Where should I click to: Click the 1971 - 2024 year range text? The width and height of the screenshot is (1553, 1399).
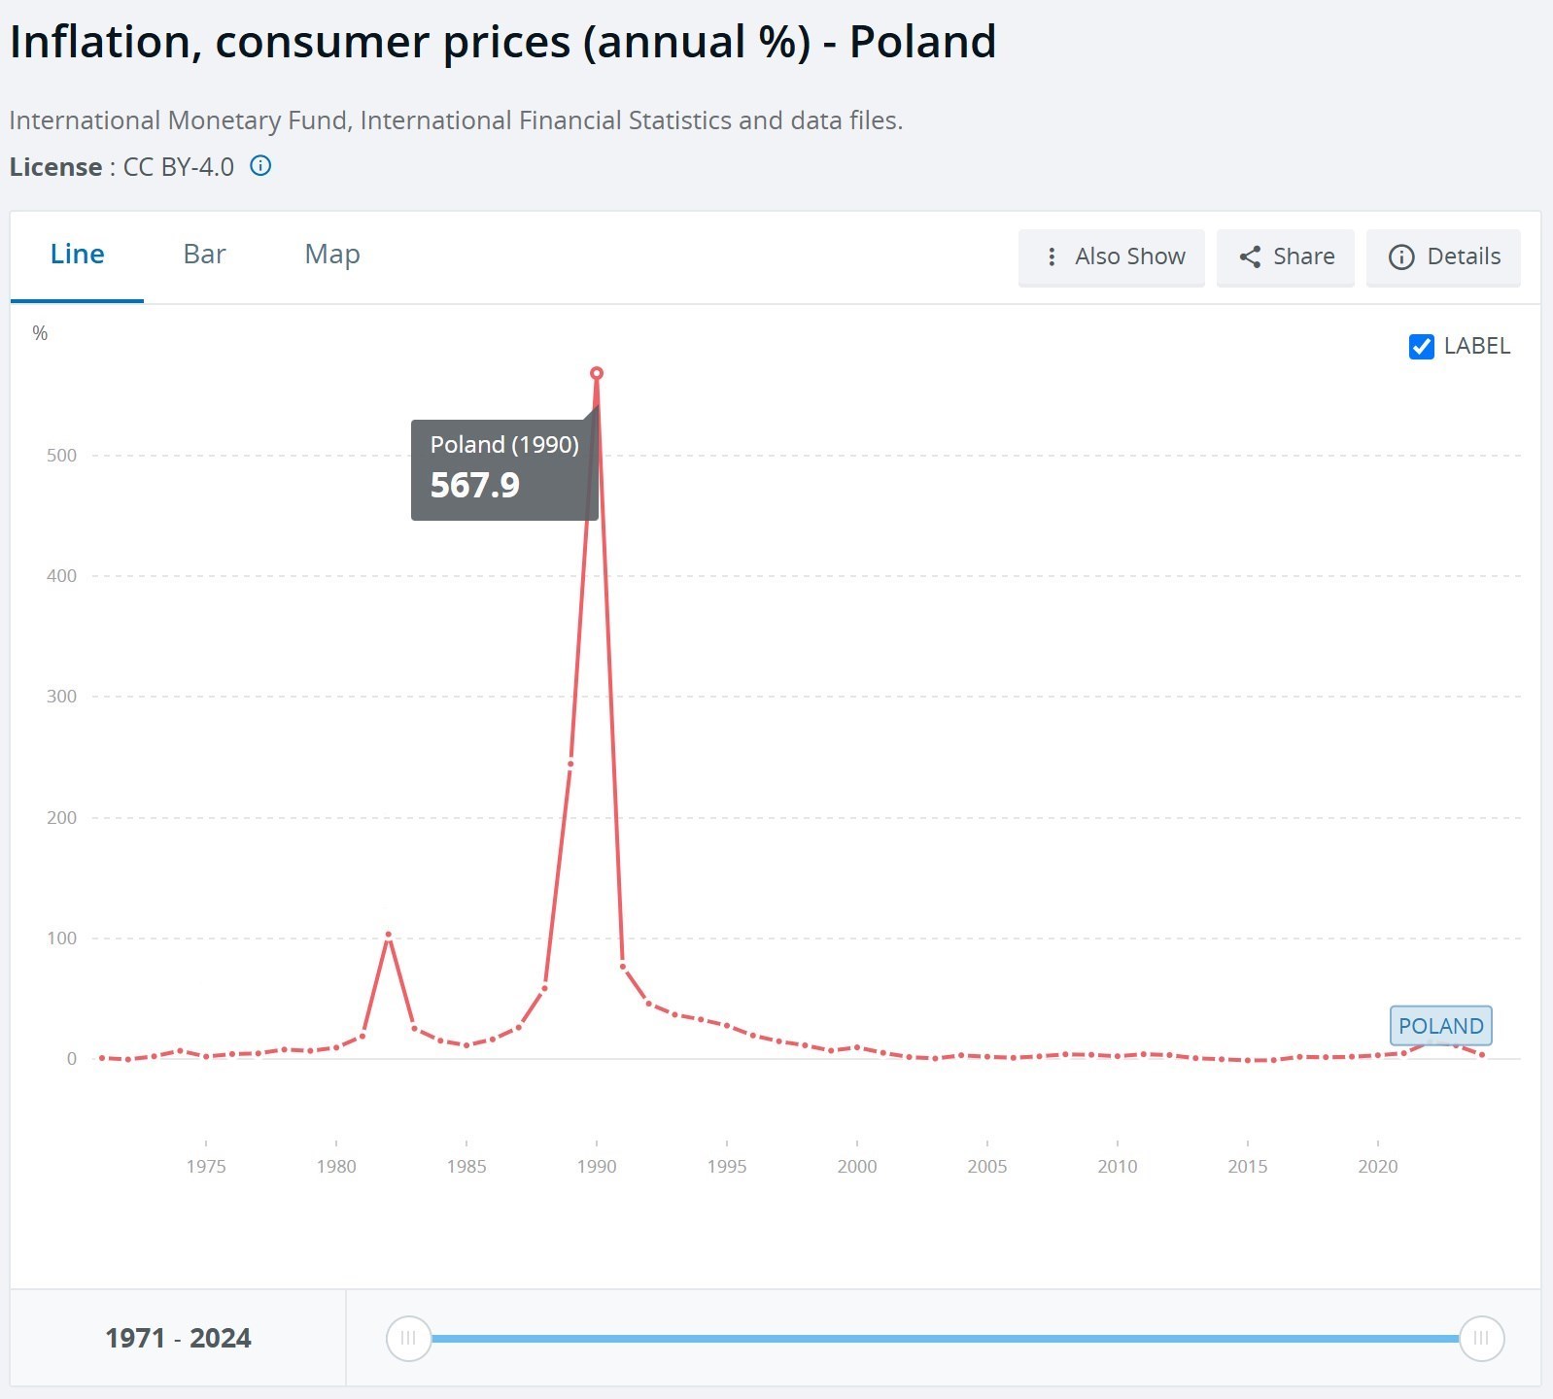[x=178, y=1339]
